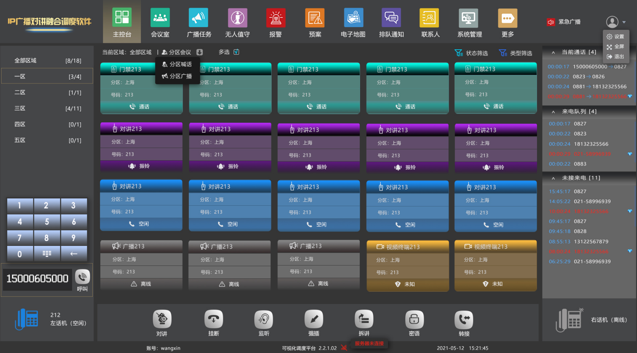Toggle the 类型筛选 type filter

click(x=516, y=53)
